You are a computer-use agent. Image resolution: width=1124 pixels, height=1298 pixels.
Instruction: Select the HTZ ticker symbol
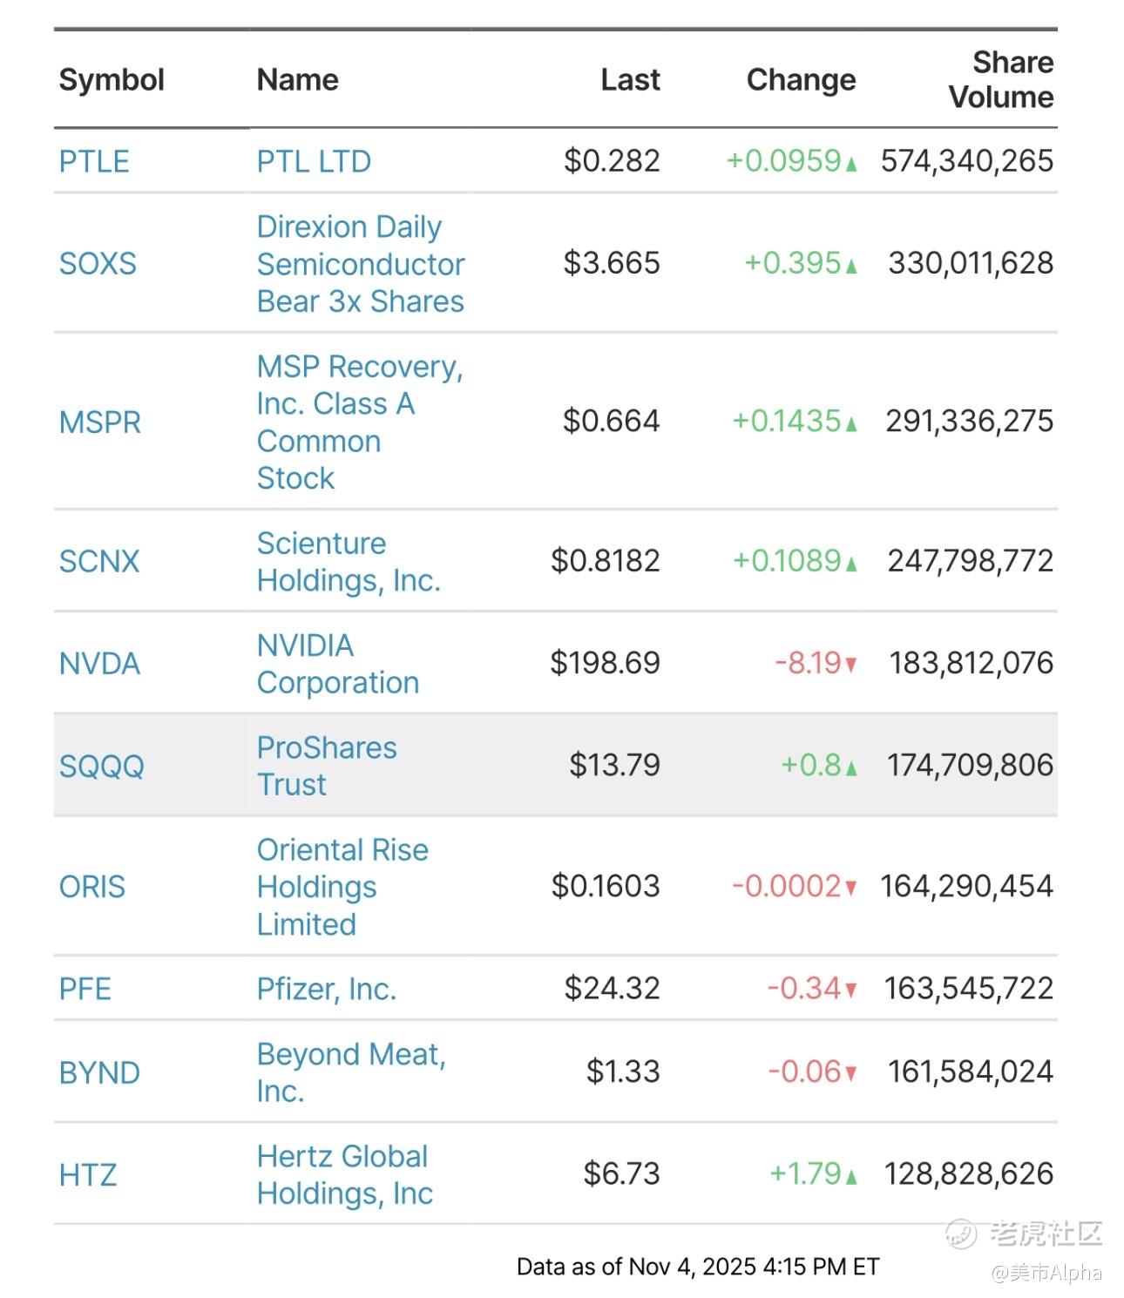pos(88,1174)
